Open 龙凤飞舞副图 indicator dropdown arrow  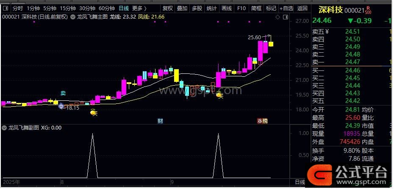point(5,127)
